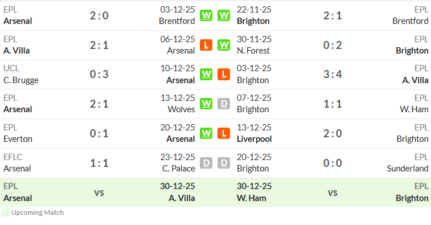The height and width of the screenshot is (225, 431).
Task: Click the D badge for Brighton vs Sunderland
Action: 224,163
